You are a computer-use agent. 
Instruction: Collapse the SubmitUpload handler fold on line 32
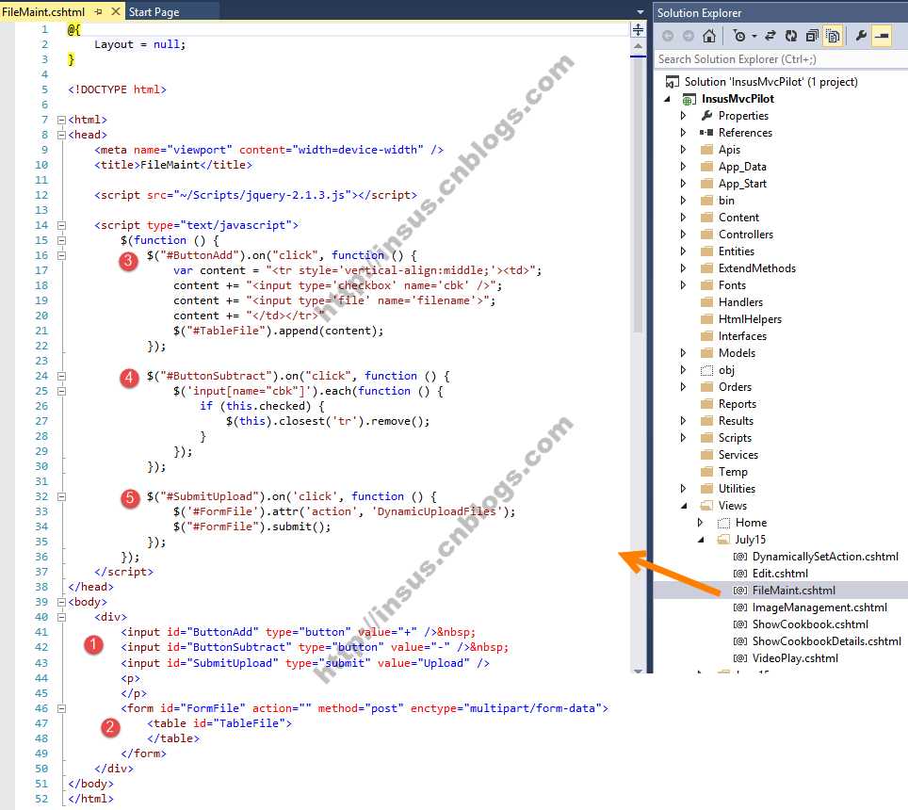61,496
